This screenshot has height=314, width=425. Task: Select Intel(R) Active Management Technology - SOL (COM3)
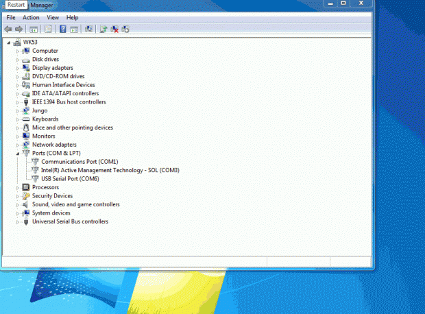pyautogui.click(x=110, y=170)
